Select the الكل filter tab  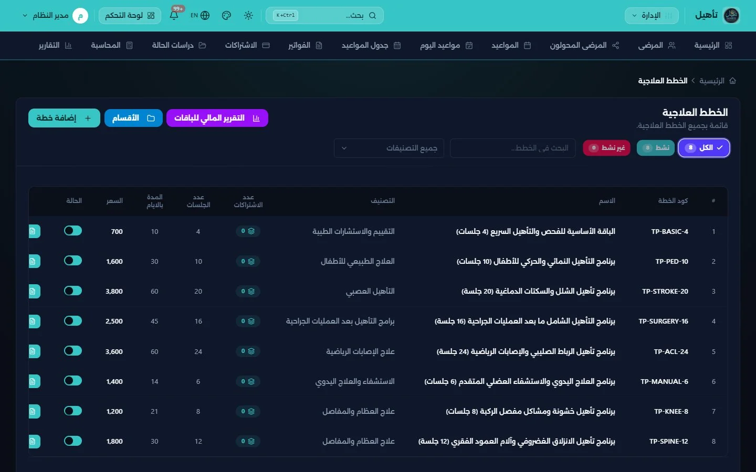point(704,148)
